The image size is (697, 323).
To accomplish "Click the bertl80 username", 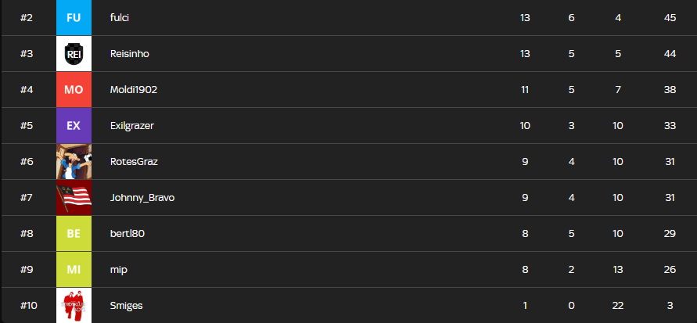I will point(128,234).
